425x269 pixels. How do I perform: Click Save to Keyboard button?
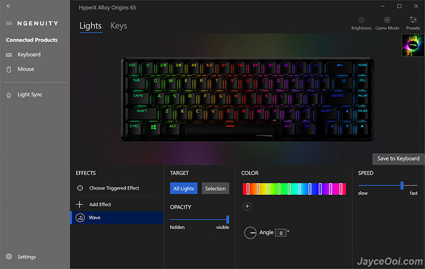398,159
